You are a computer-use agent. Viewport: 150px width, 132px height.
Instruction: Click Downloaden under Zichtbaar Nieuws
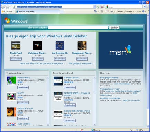pyautogui.click(x=38, y=59)
